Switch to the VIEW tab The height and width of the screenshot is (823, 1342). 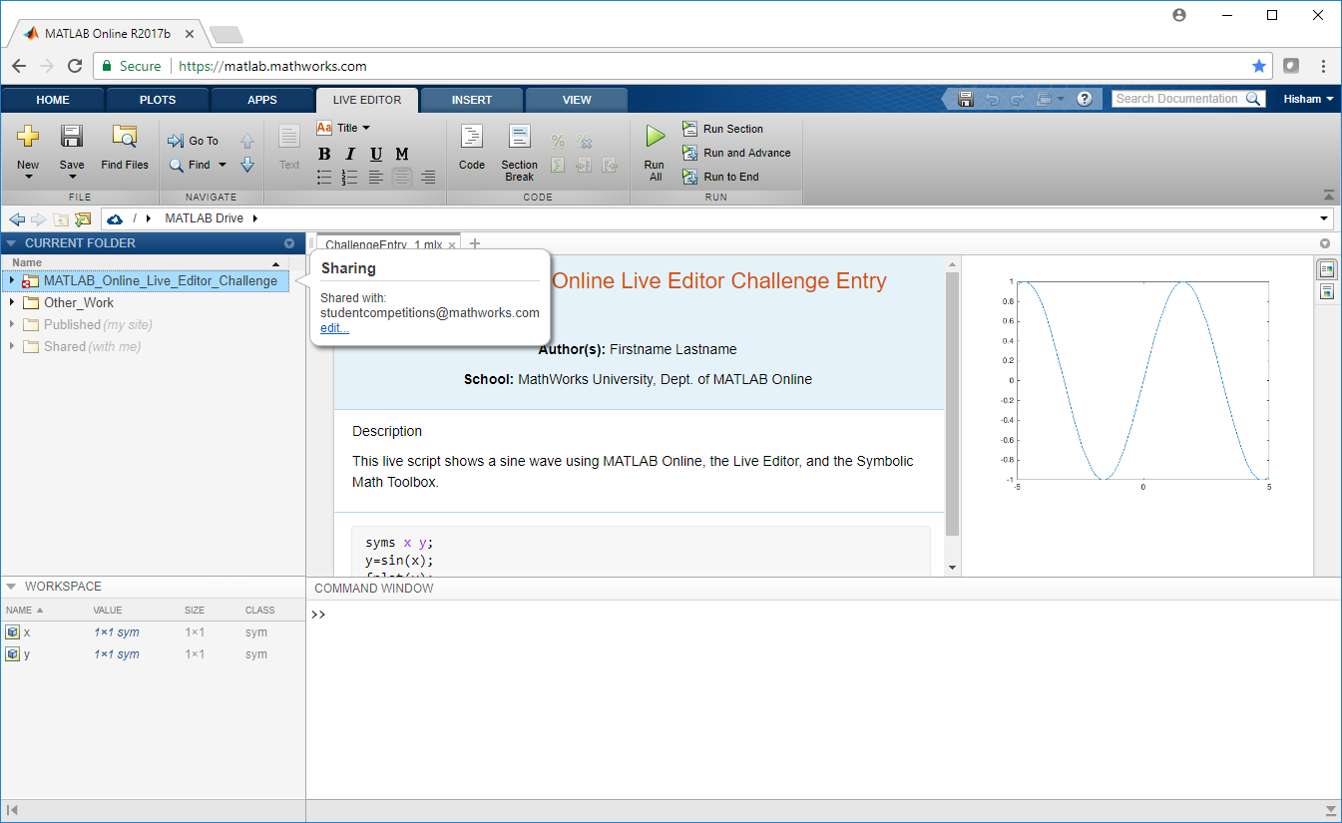click(577, 100)
